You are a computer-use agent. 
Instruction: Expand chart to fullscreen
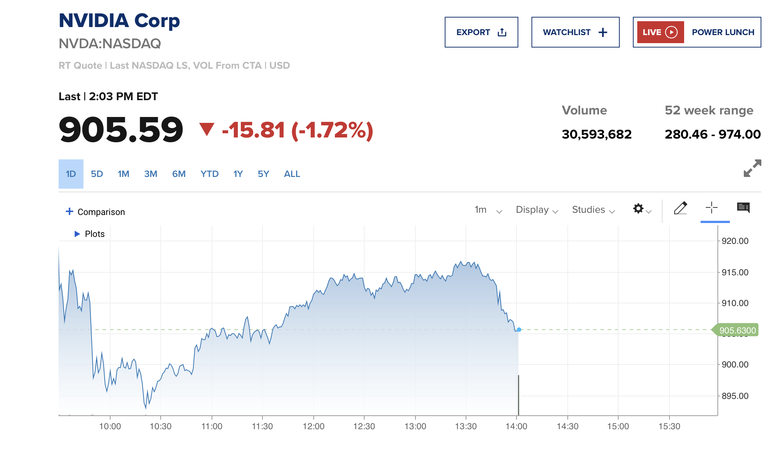(x=752, y=168)
